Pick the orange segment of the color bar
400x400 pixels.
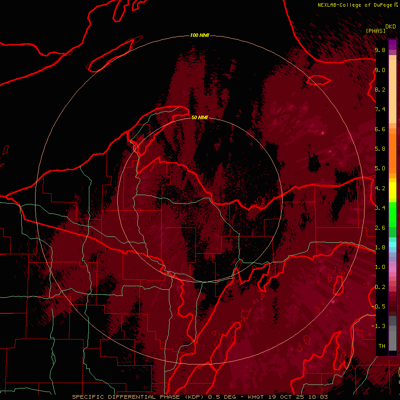[392, 153]
